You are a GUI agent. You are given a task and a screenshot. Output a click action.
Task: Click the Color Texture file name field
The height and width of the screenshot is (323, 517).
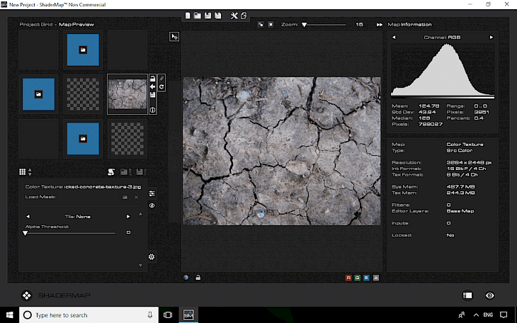point(103,187)
